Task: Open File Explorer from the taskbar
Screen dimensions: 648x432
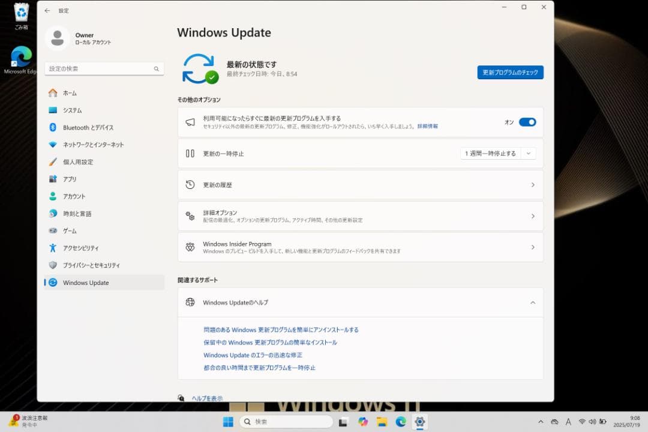Action: coord(382,422)
